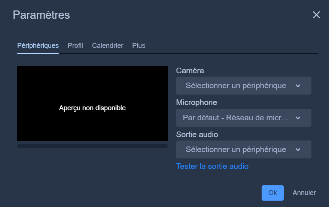Close the Paramètres dialog with the X icon
329x207 pixels.
pyautogui.click(x=316, y=15)
